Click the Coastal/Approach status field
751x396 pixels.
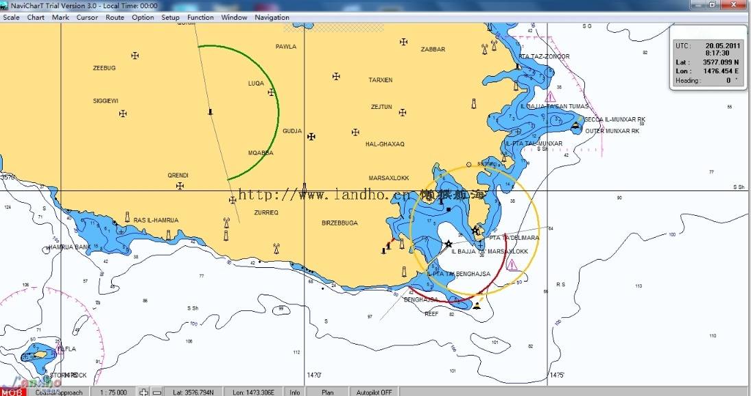[x=58, y=392]
